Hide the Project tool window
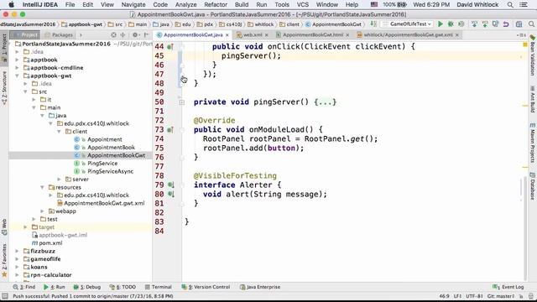The image size is (537, 302). [146, 35]
